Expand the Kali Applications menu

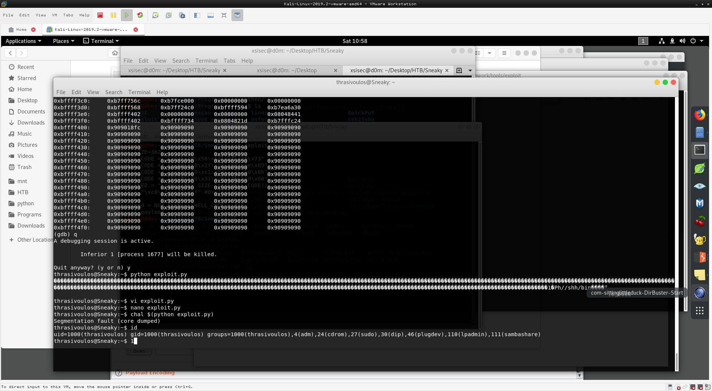pyautogui.click(x=23, y=41)
